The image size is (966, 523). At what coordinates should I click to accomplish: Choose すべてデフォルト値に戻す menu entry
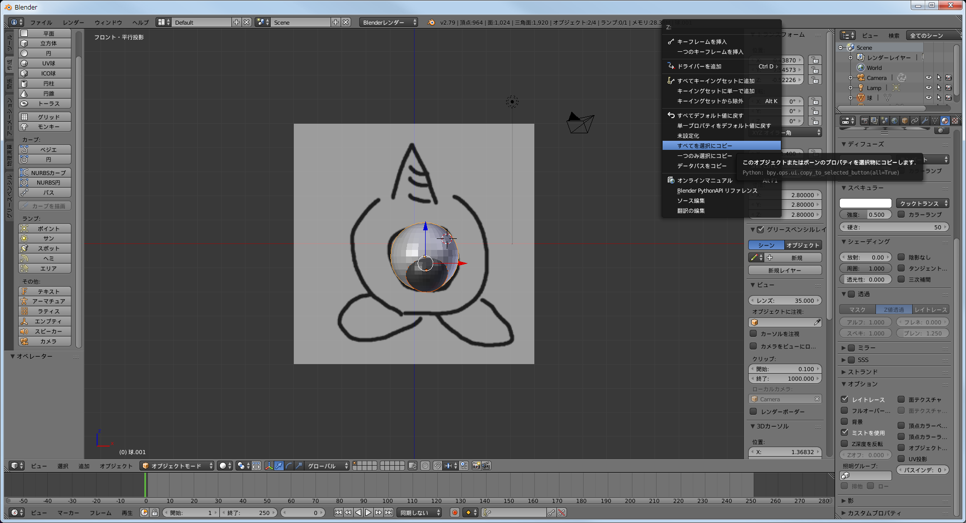(x=721, y=116)
